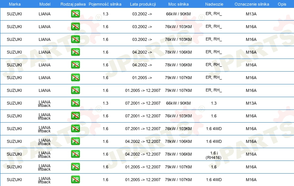The height and width of the screenshot is (186, 294).
Task: Click the Pojemność silnika header
Action: (x=105, y=4)
